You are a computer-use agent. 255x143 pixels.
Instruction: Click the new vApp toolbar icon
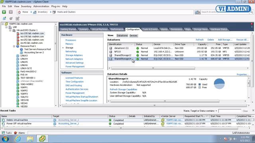pos(18,19)
